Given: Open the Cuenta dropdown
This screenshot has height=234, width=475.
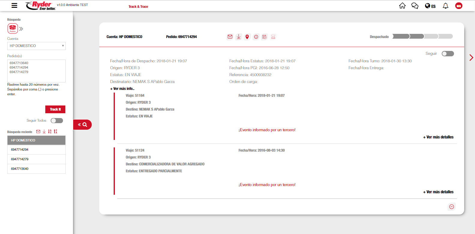Looking at the screenshot, I should [36, 46].
